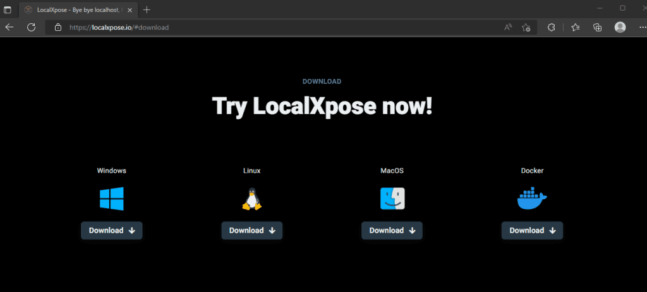Screen dimensions: 647x292
Task: Open the user profile menu
Action: click(x=620, y=28)
